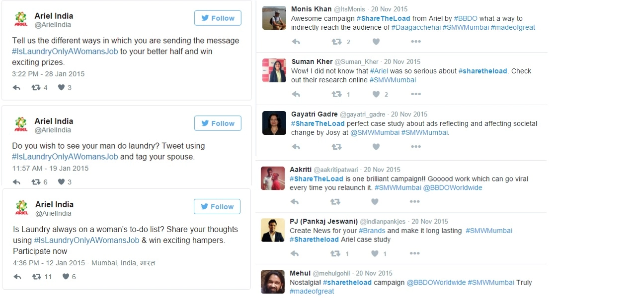Open #IsLaundryOnlyAWomansJob hashtag in the 19 Jan tweet
The width and height of the screenshot is (636, 301).
tap(65, 157)
